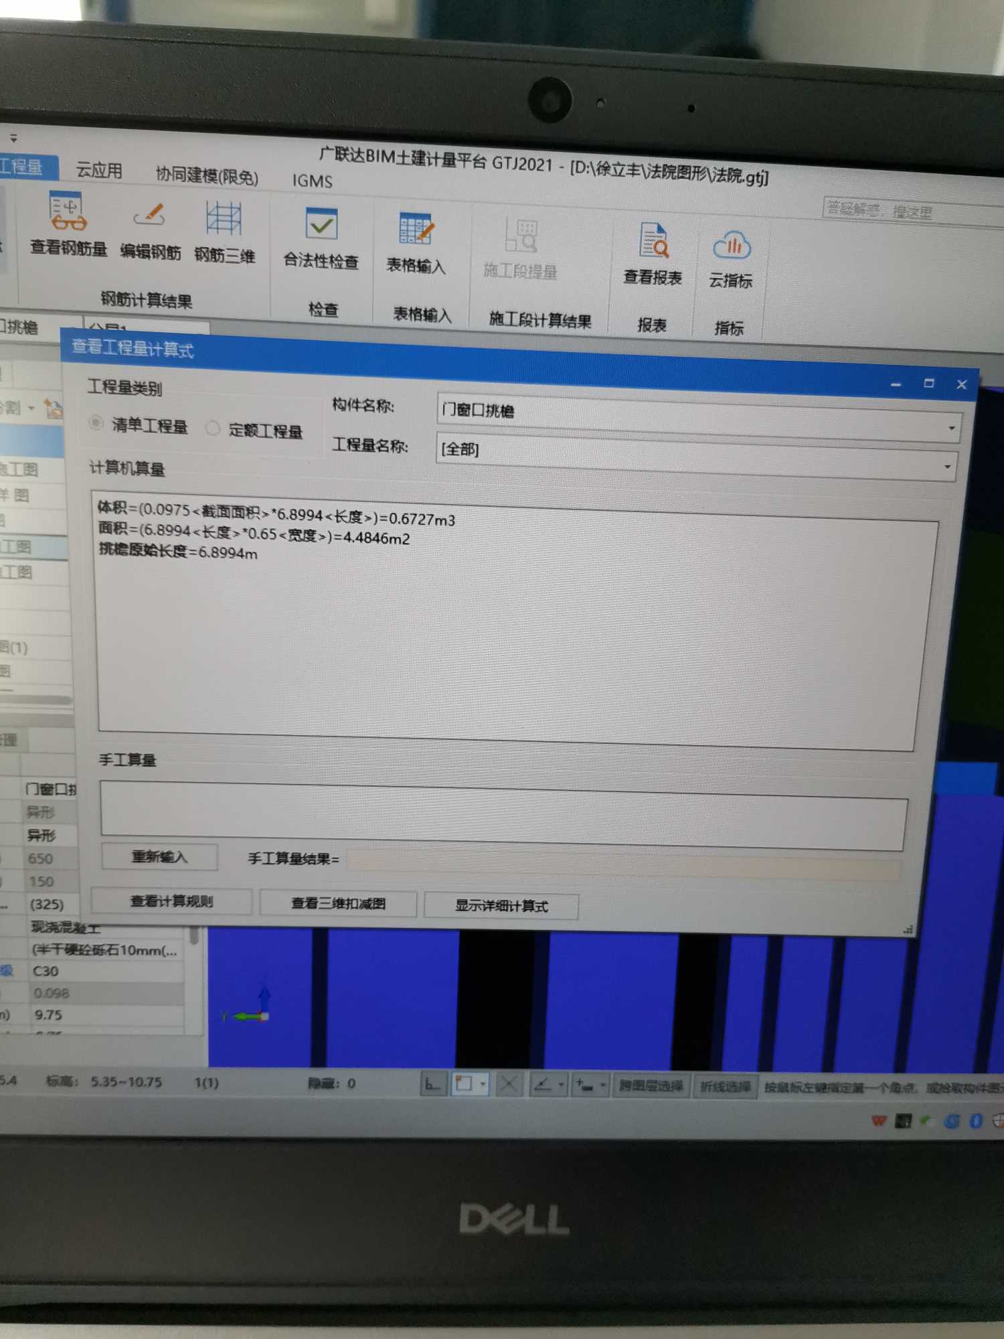Click the (325) property value
This screenshot has height=1339, width=1004.
click(x=46, y=904)
